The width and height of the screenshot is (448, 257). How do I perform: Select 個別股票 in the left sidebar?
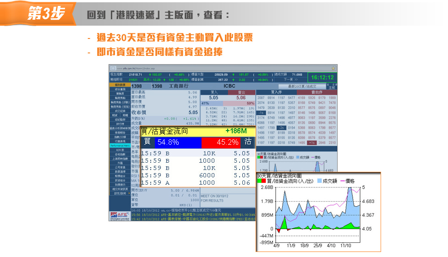tap(120, 85)
